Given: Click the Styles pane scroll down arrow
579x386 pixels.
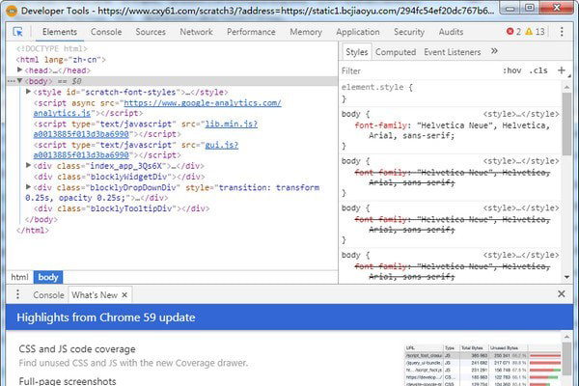Looking at the screenshot, I should [566, 277].
